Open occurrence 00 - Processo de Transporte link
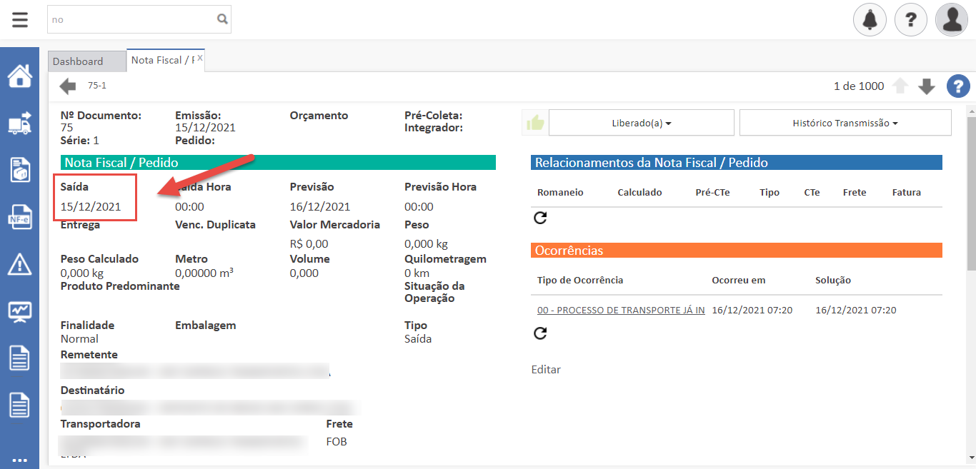Image resolution: width=976 pixels, height=469 pixels. click(620, 311)
